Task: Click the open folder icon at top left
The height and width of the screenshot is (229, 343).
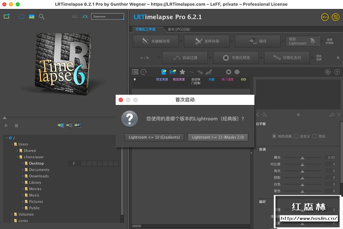Action: point(7,16)
